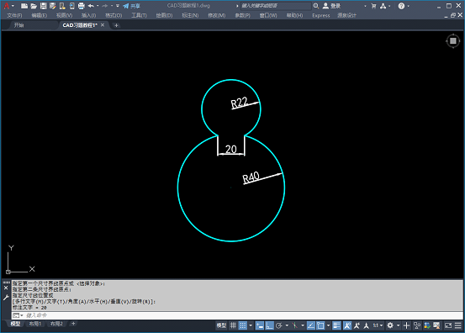Click the clean screen icon
Image resolution: width=465 pixels, height=333 pixels.
pos(448,325)
